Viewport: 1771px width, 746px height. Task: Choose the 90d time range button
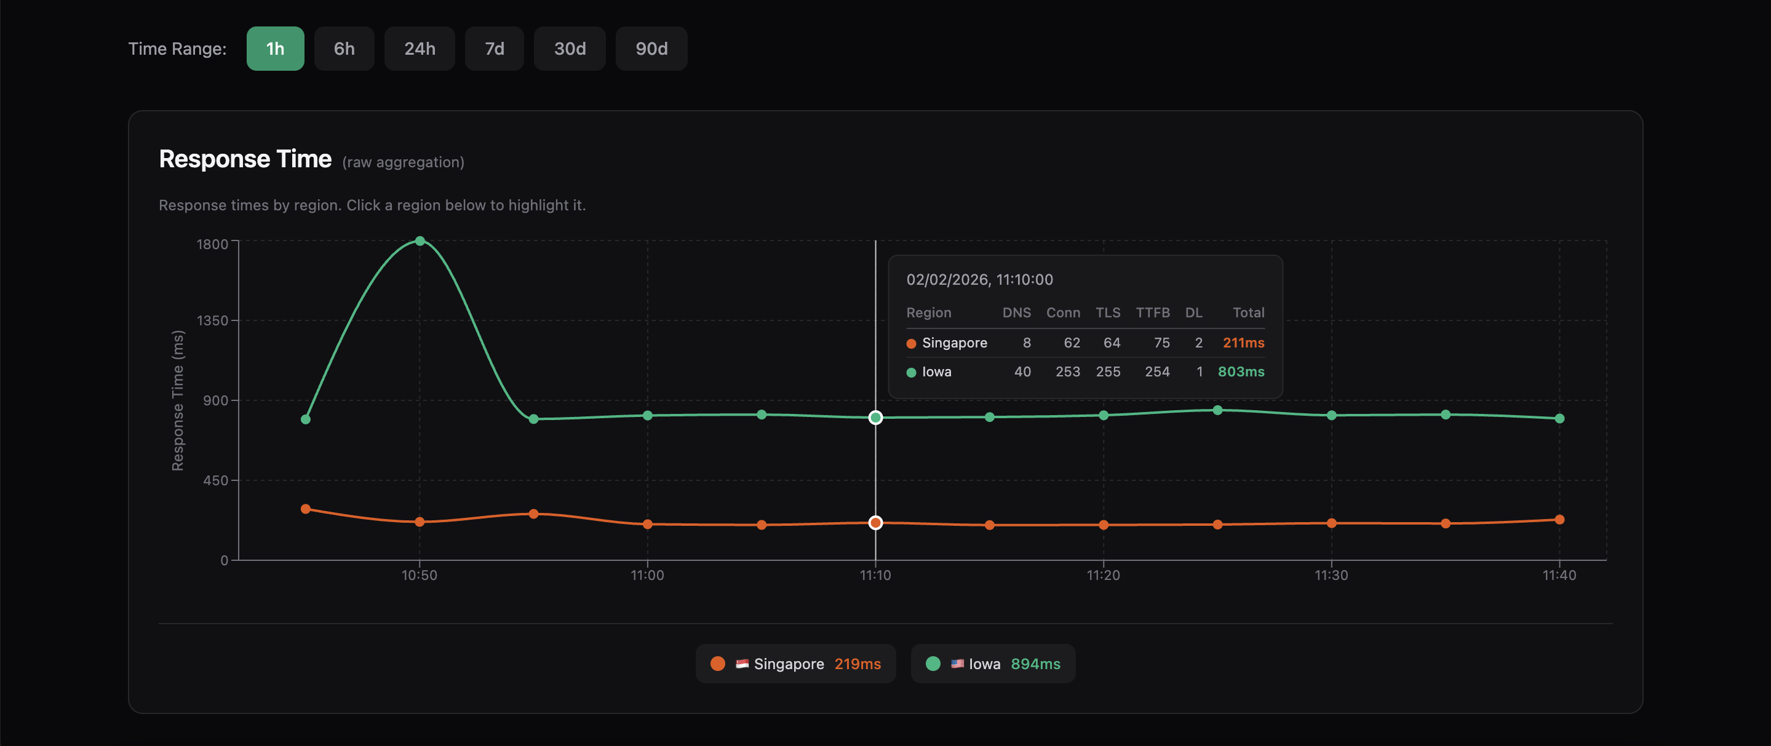point(651,49)
